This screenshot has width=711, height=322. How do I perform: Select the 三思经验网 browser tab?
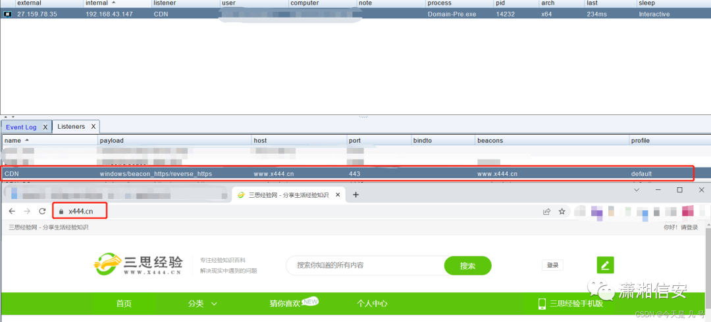click(x=288, y=195)
